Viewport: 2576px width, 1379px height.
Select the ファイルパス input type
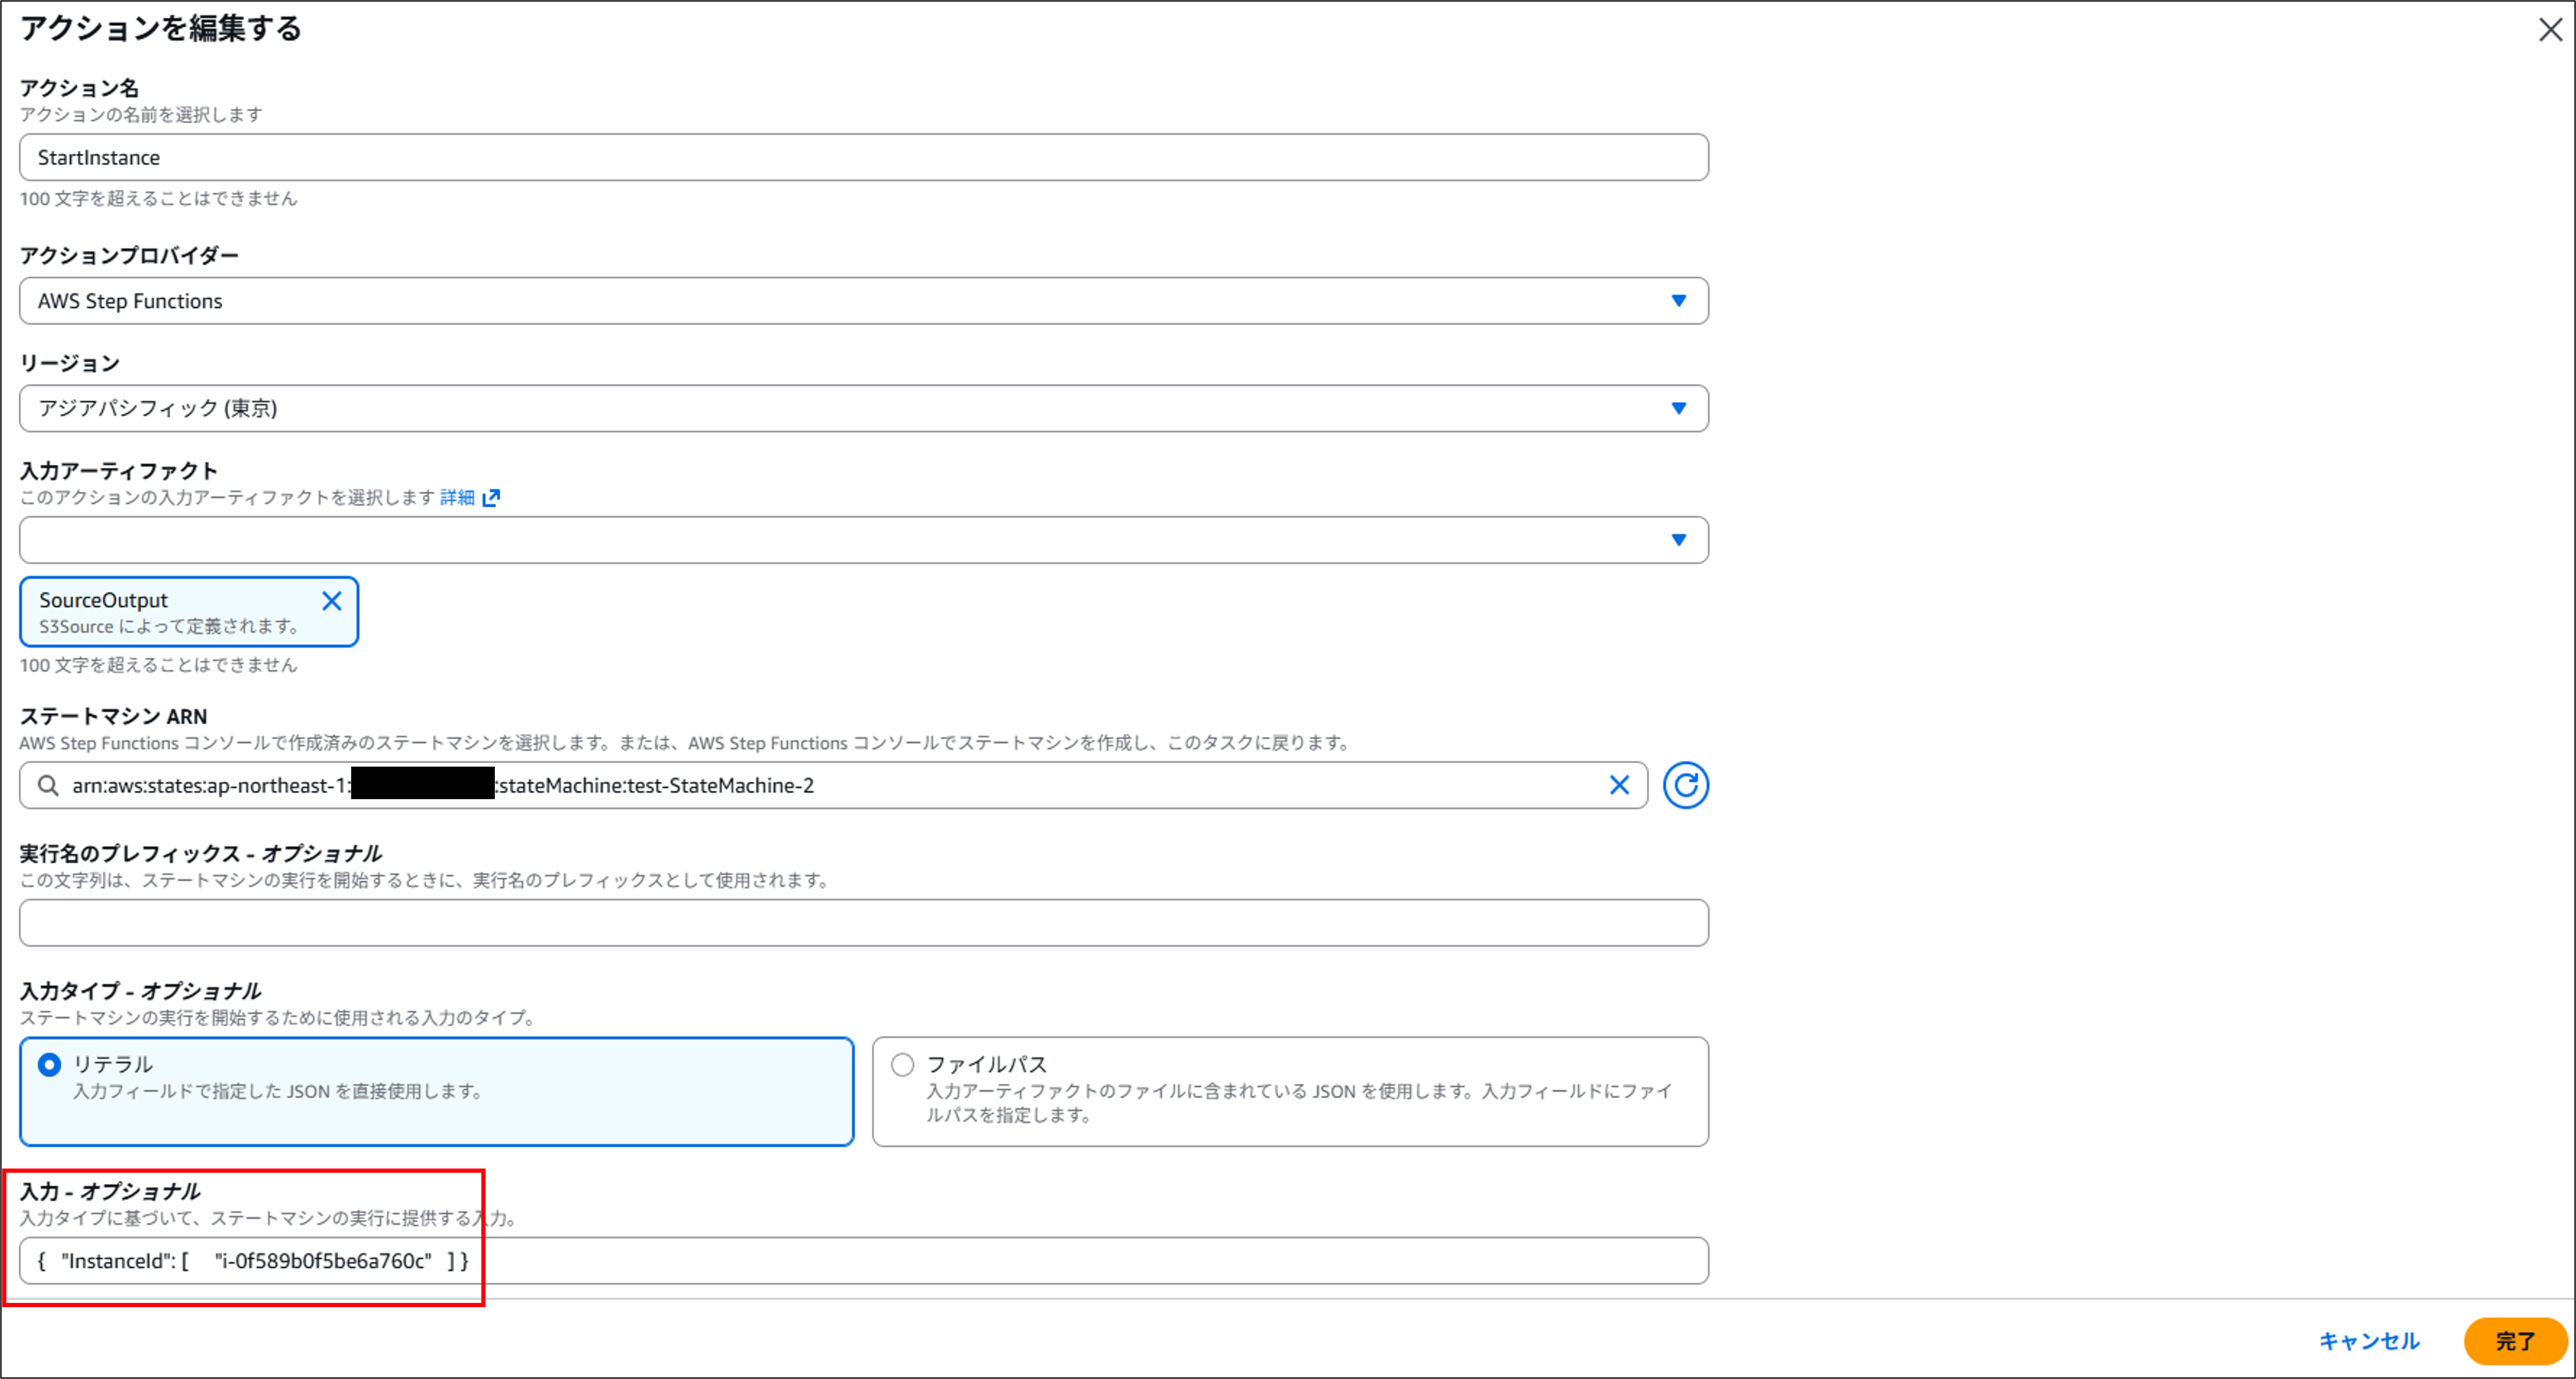[x=901, y=1065]
